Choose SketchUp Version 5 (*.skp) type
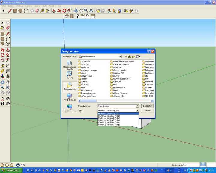Viewport: 216px width, 173px height. (x=118, y=120)
